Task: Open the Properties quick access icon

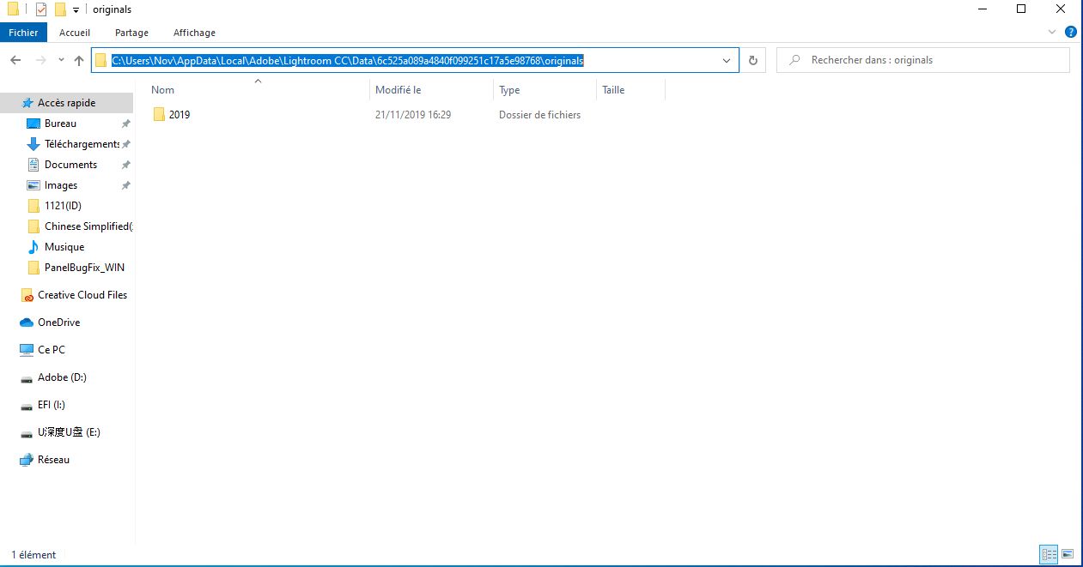Action: pyautogui.click(x=41, y=9)
